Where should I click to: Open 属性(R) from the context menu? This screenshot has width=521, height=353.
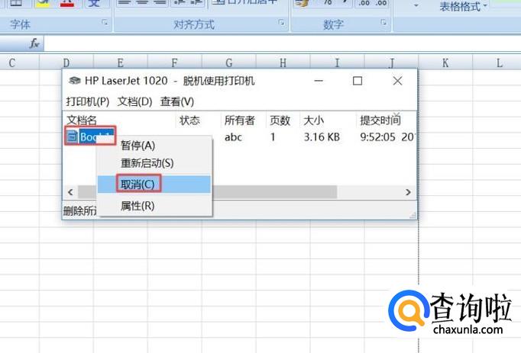138,206
